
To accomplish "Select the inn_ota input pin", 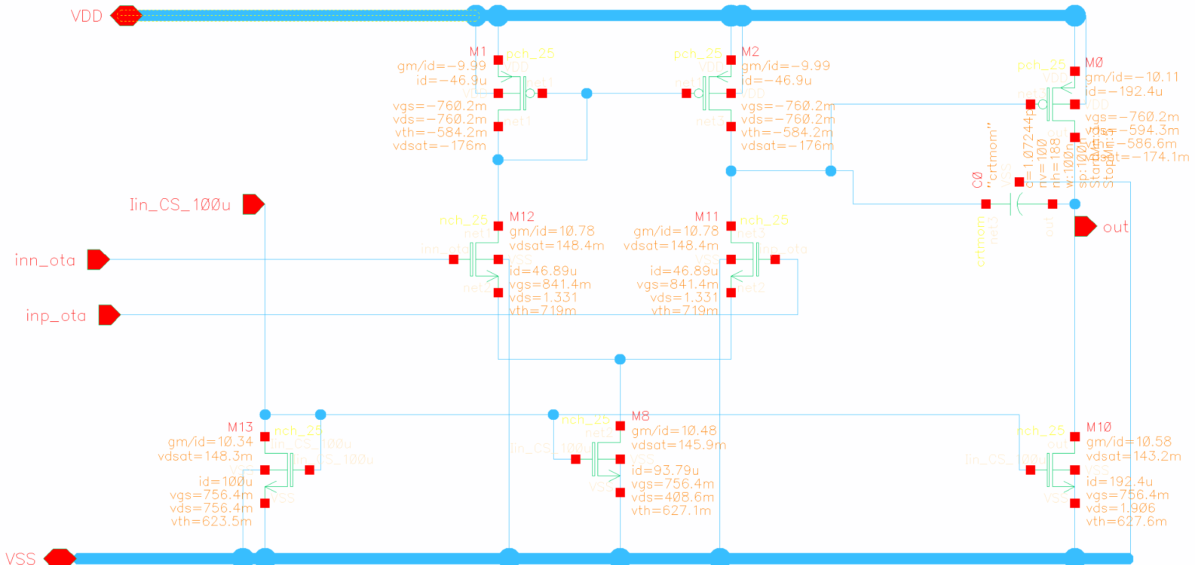I will click(97, 259).
